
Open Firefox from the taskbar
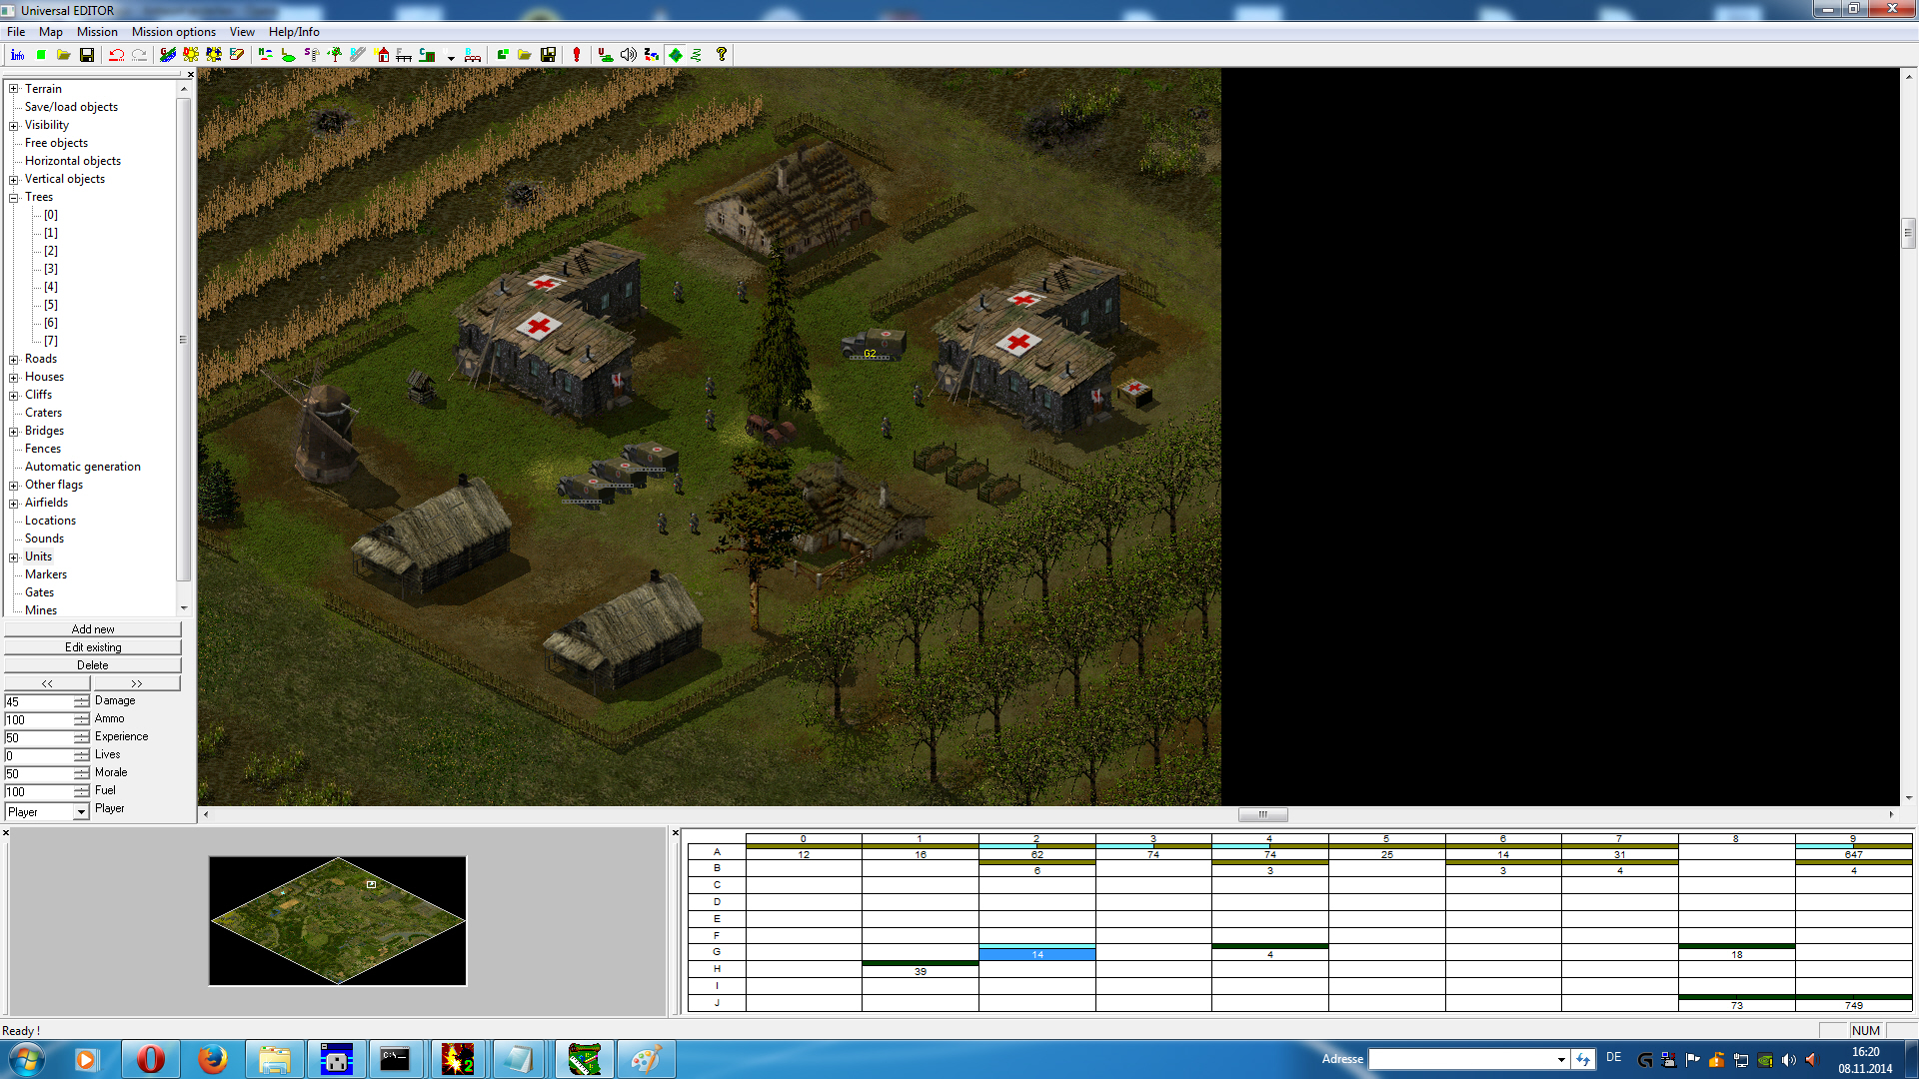[x=212, y=1059]
